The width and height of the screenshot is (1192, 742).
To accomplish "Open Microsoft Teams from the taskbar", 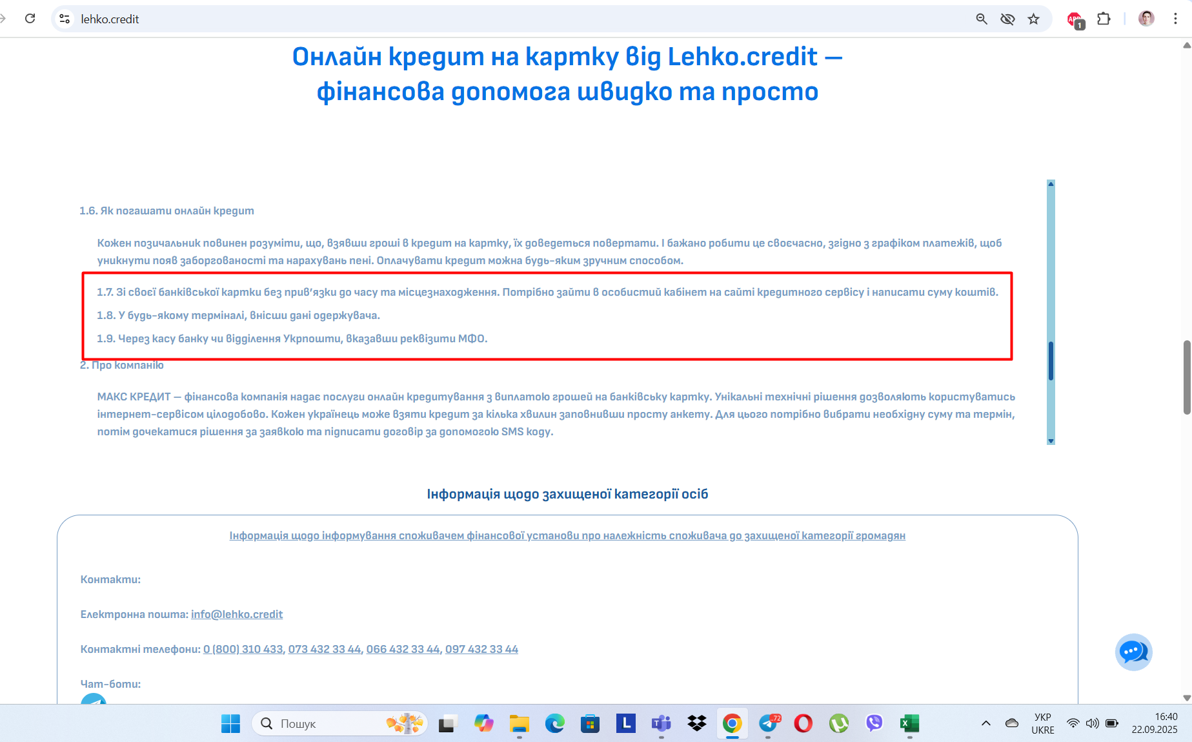I will pyautogui.click(x=661, y=724).
